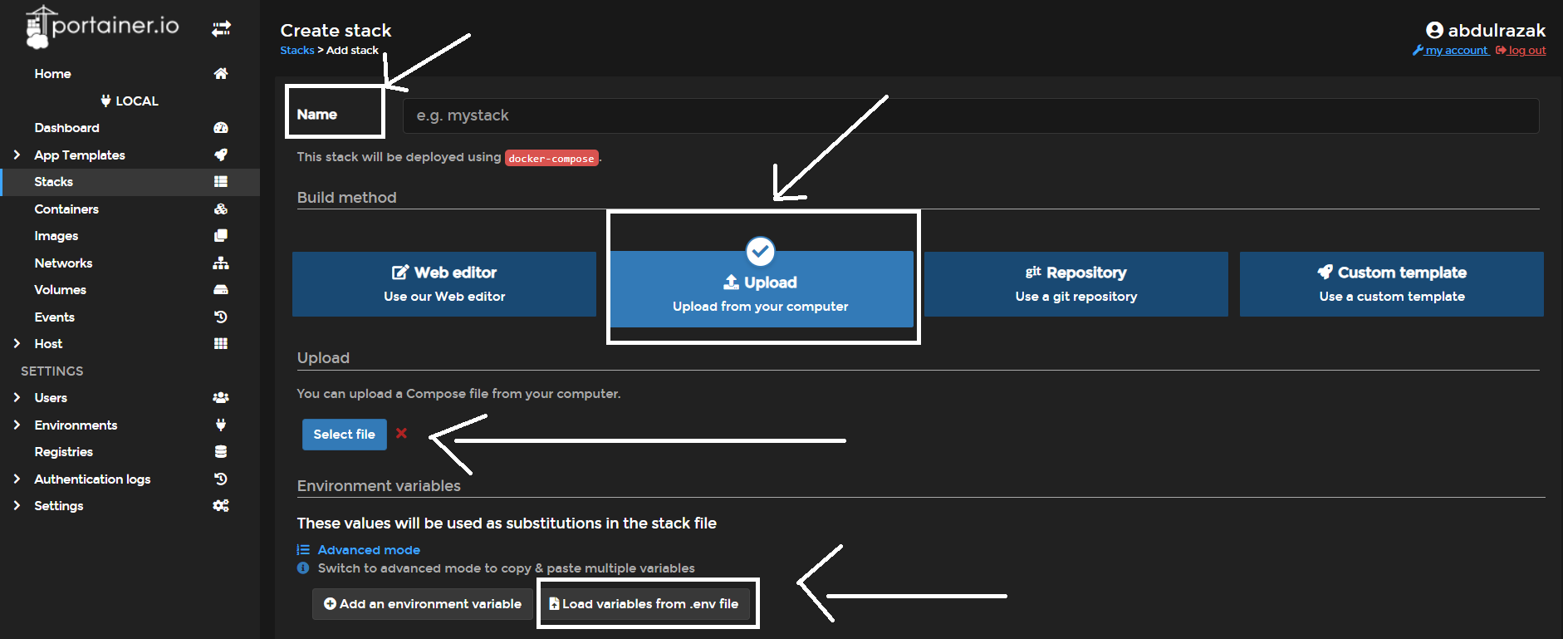Click the portainer.io logo

pyautogui.click(x=101, y=27)
